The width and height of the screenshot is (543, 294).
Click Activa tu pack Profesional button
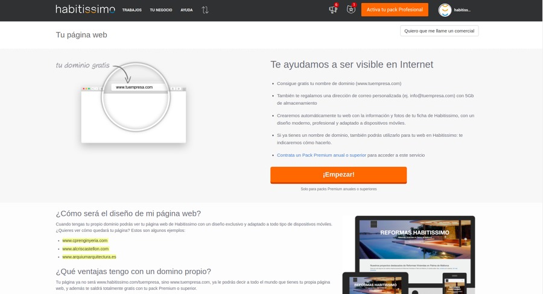click(x=395, y=10)
